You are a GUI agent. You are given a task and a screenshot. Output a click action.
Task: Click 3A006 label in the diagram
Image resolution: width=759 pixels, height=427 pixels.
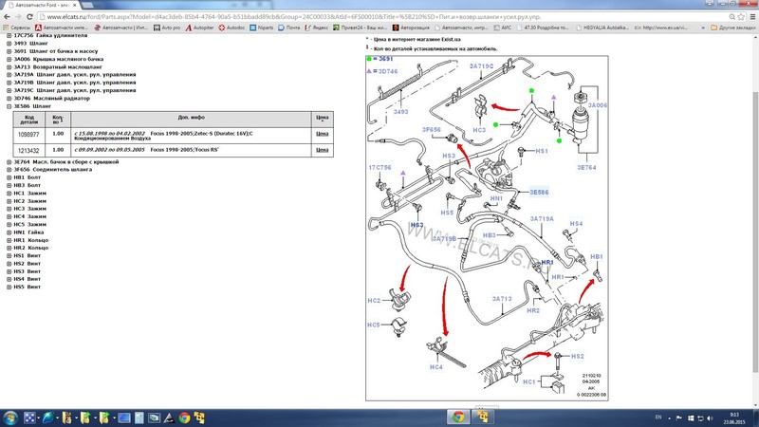[598, 105]
